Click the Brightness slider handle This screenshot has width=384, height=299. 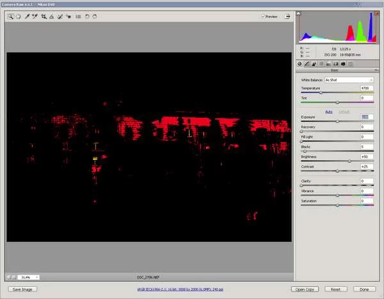coord(349,161)
